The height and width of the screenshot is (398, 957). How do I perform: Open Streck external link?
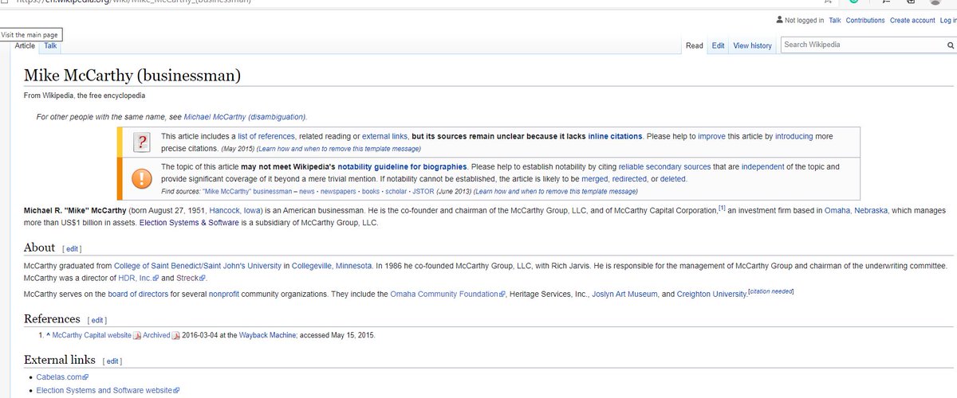(192, 279)
